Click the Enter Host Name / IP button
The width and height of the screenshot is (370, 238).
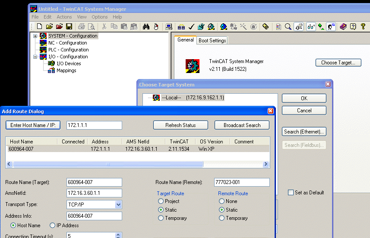coord(33,125)
